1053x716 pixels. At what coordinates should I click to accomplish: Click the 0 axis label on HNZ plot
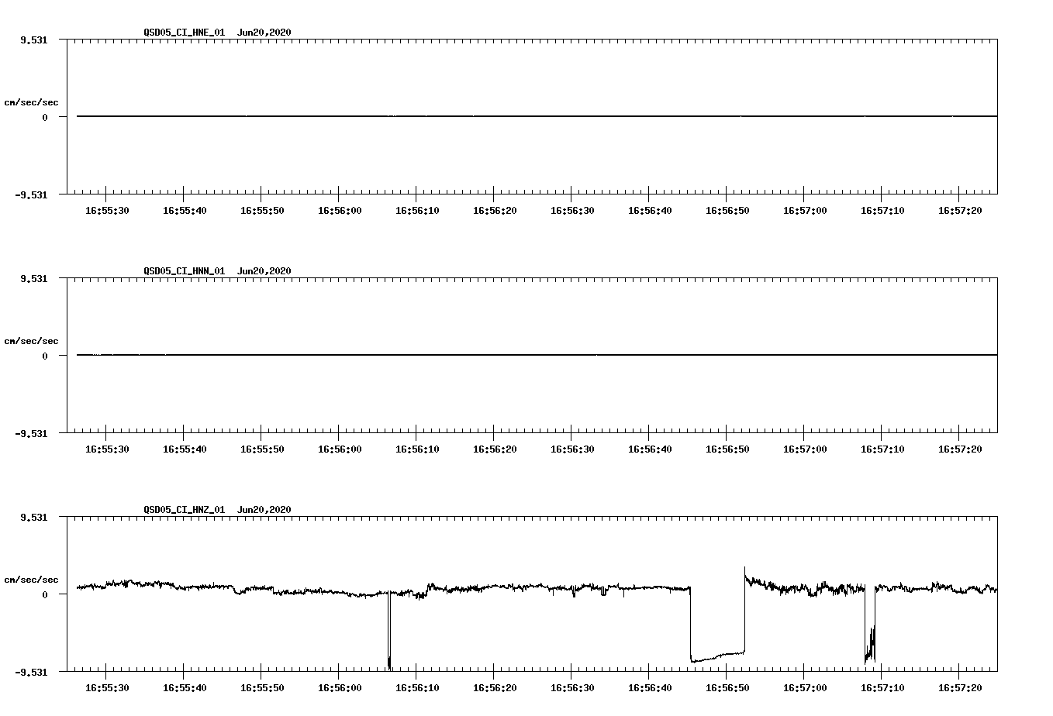pyautogui.click(x=45, y=594)
